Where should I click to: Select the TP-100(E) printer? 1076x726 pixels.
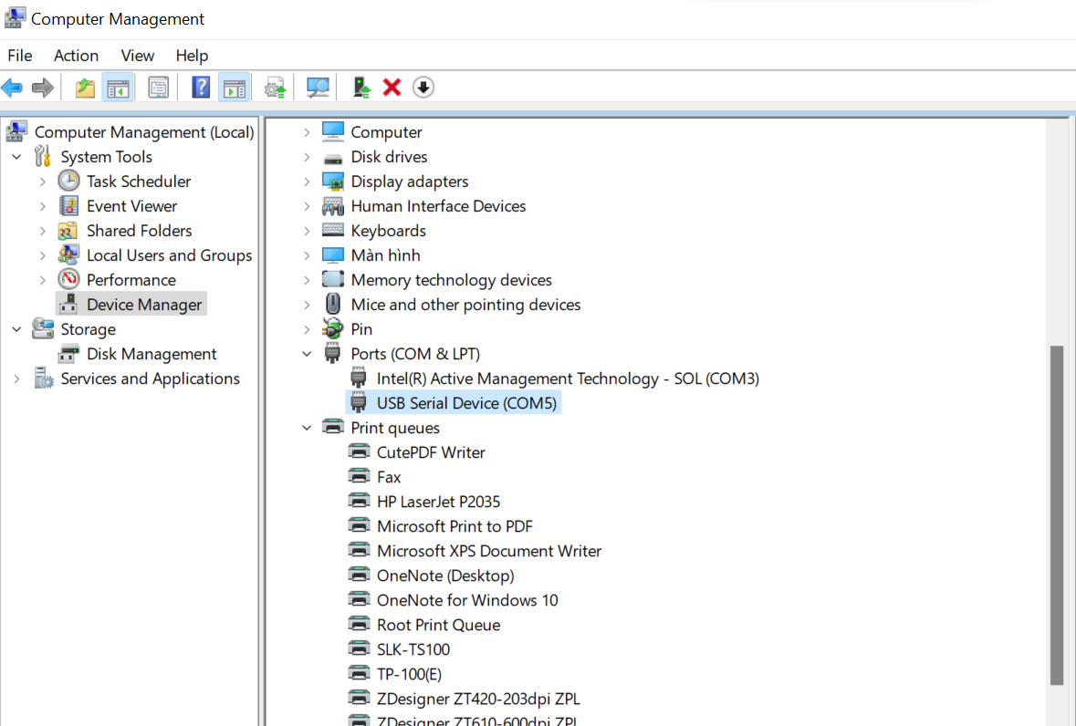click(x=409, y=675)
